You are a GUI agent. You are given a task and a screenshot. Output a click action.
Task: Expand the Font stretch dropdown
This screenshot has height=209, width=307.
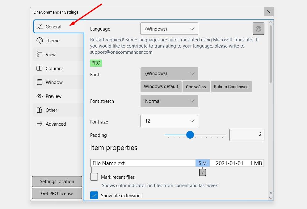169,101
